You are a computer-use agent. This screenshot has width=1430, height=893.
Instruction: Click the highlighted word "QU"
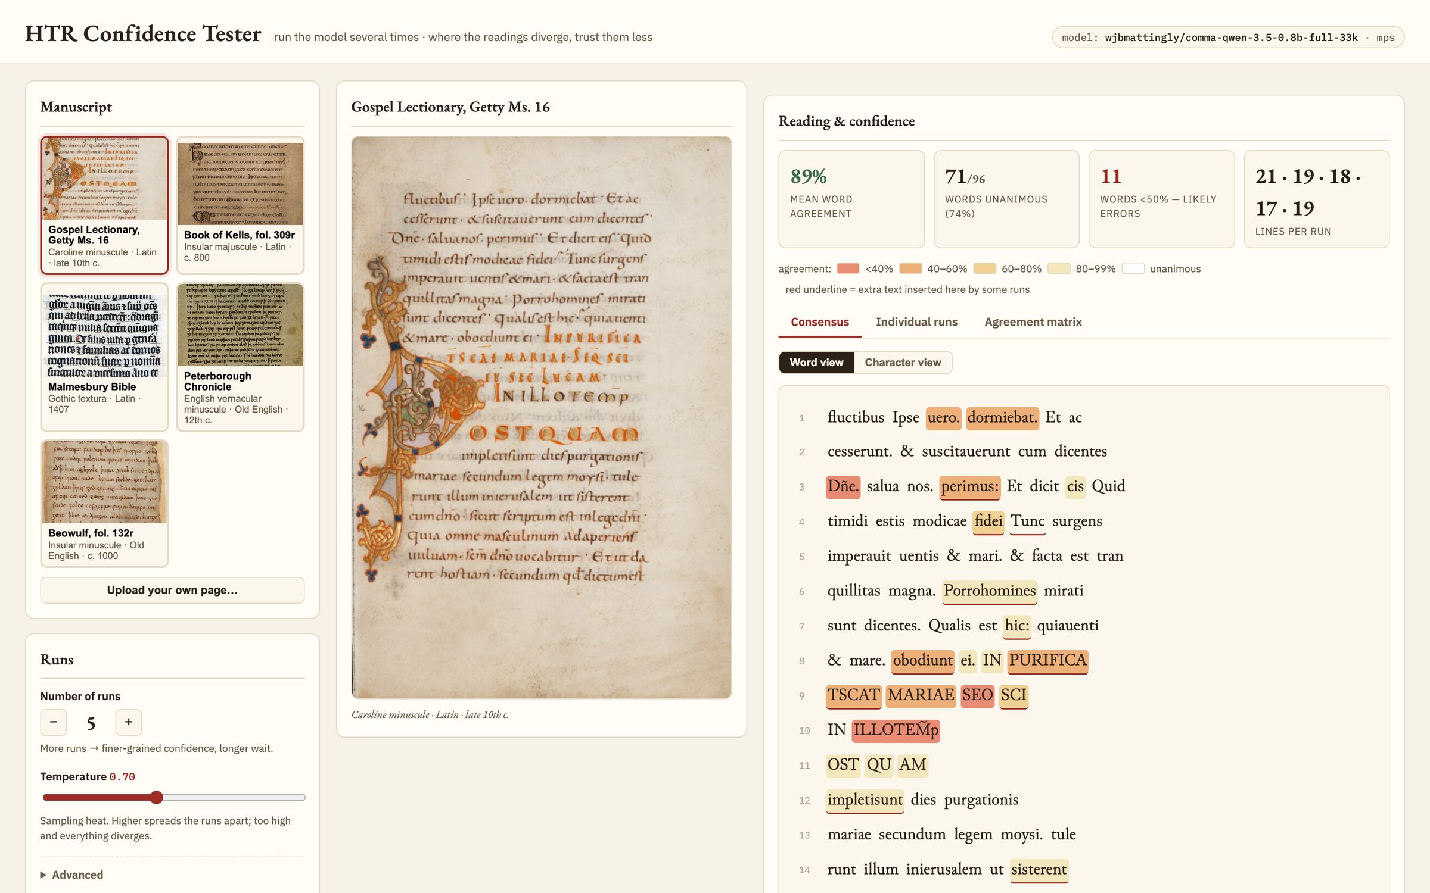tap(879, 765)
